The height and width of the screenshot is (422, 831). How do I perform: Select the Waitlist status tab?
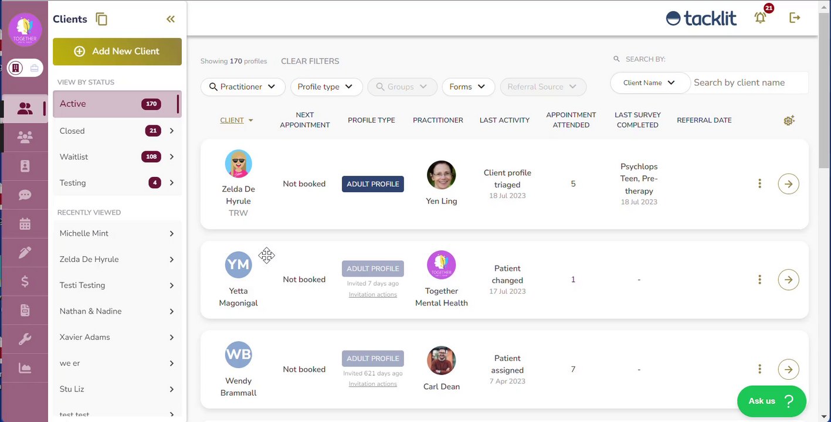pyautogui.click(x=117, y=157)
